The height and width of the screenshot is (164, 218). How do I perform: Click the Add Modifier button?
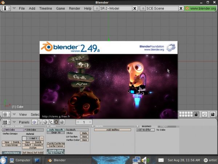(x=145, y=130)
